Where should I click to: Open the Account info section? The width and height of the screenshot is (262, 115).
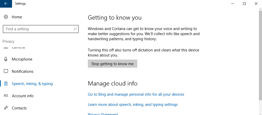point(23,96)
